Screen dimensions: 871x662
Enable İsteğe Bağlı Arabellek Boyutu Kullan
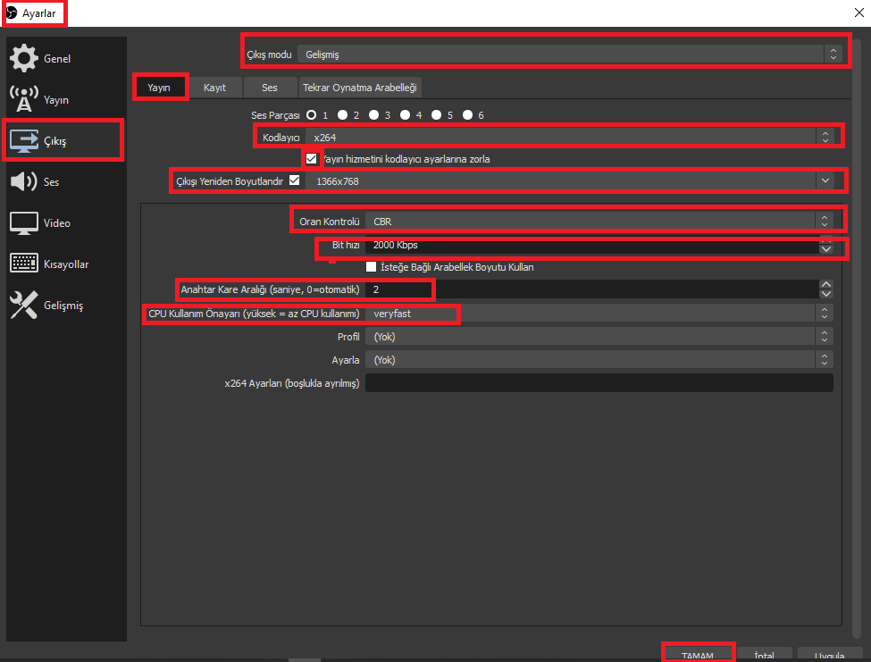click(x=371, y=267)
